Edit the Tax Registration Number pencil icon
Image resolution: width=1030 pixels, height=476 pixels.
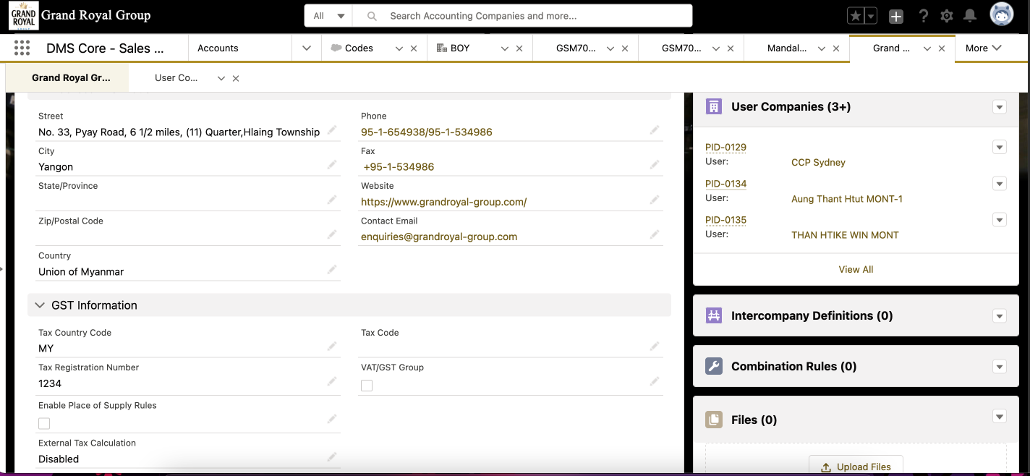coord(332,381)
